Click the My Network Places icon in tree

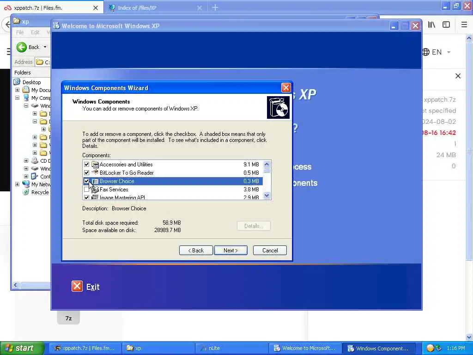click(x=26, y=184)
